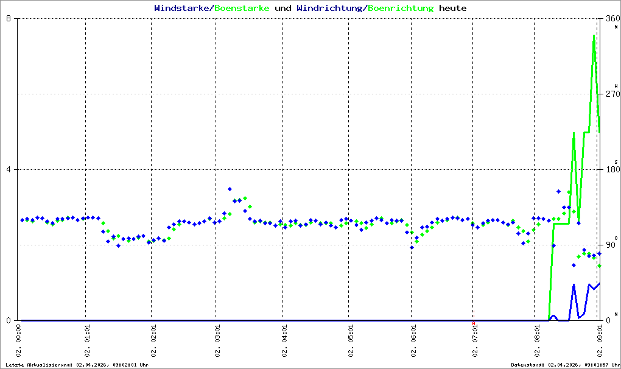
Task: Click the right axis label 360
Action: [612, 18]
